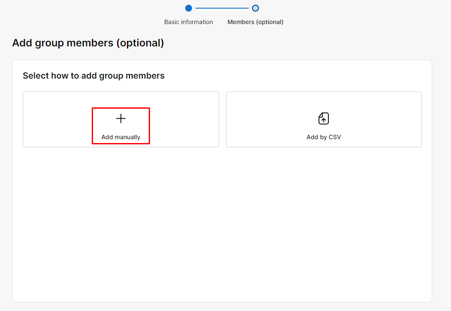Click the filled Basic information step circle
This screenshot has height=311, width=451.
pyautogui.click(x=189, y=8)
